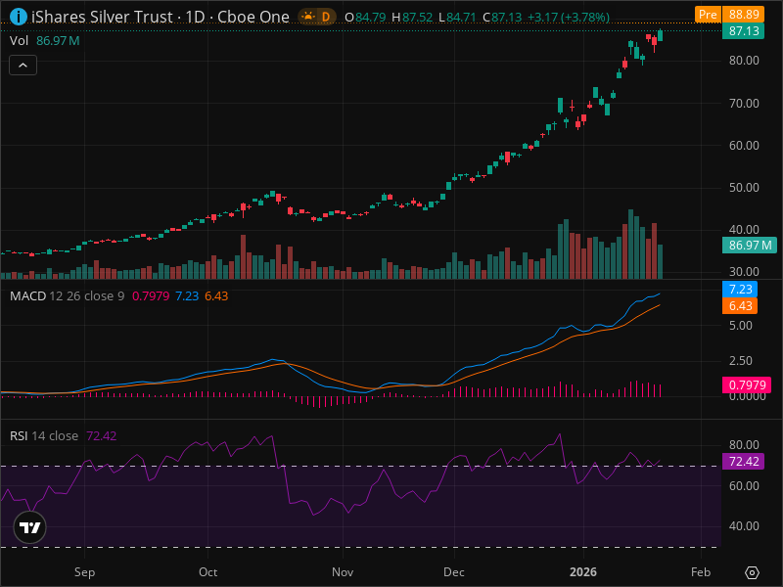Click the C87.13 close value in header
Viewport: 783px width, 587px height.
click(x=502, y=18)
